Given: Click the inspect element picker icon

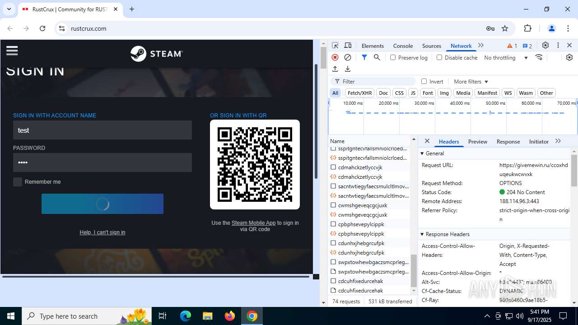Looking at the screenshot, I should pyautogui.click(x=335, y=46).
